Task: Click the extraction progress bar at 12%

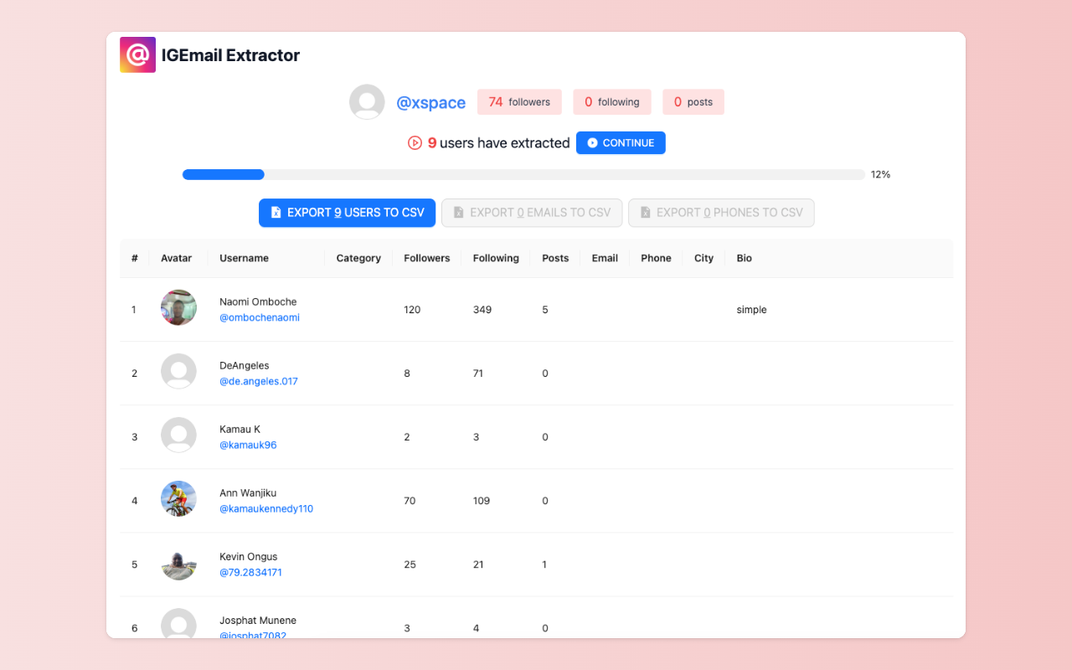Action: [523, 174]
